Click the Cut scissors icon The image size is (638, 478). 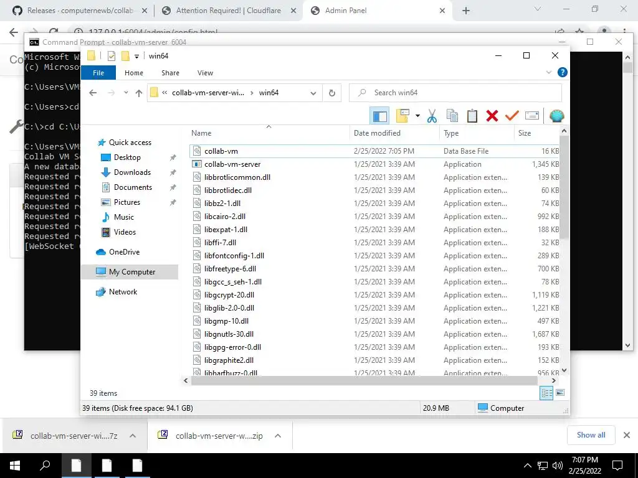(x=432, y=116)
